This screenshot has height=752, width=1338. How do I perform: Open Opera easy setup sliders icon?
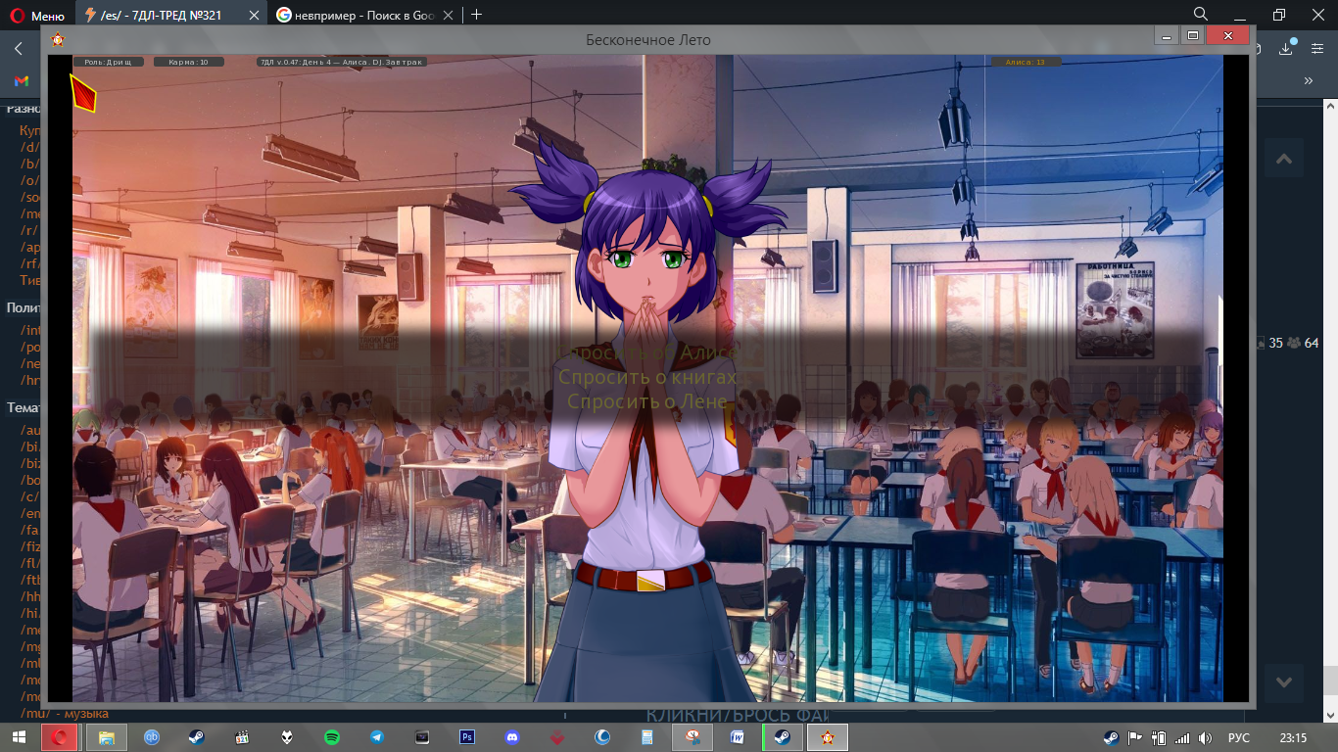coord(1316,48)
